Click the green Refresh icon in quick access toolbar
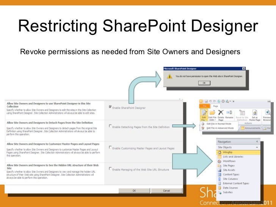 click(219, 101)
